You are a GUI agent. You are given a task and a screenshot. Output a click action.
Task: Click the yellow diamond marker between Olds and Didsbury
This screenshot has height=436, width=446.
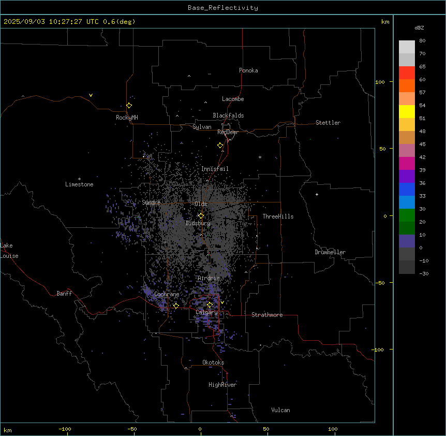click(x=201, y=216)
